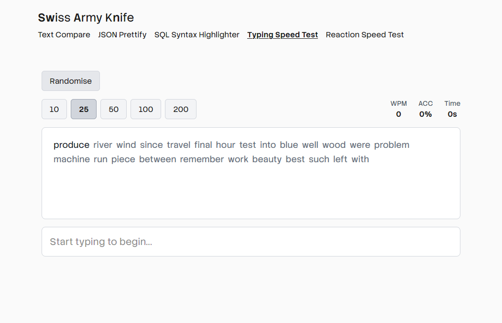The width and height of the screenshot is (502, 323).
Task: Click the highlighted word 'produce'
Action: pos(71,145)
